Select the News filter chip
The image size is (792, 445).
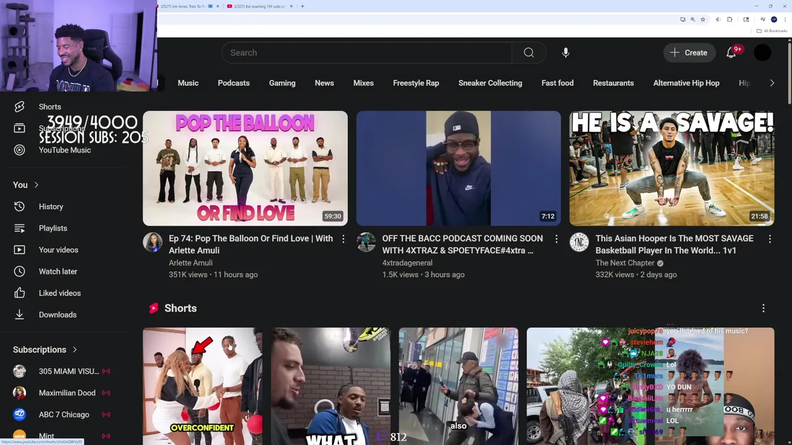324,83
